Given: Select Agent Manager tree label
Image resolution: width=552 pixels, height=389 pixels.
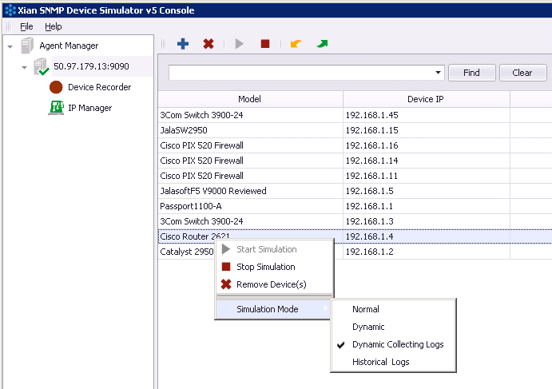Looking at the screenshot, I should pyautogui.click(x=69, y=46).
